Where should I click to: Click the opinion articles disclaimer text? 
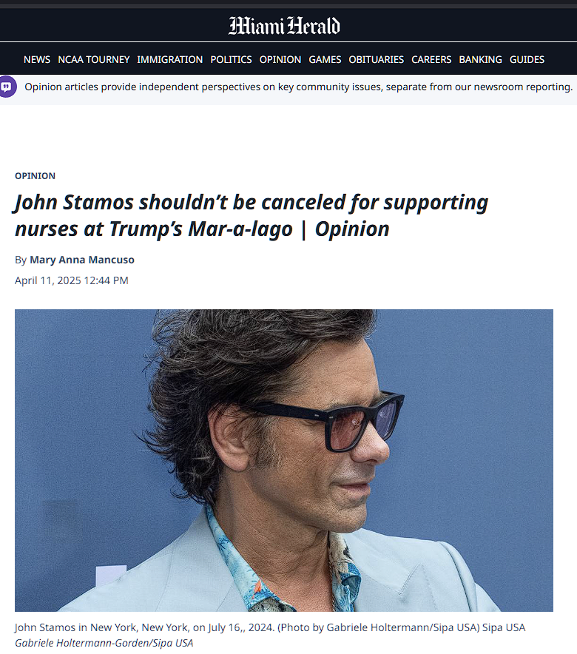pos(299,87)
